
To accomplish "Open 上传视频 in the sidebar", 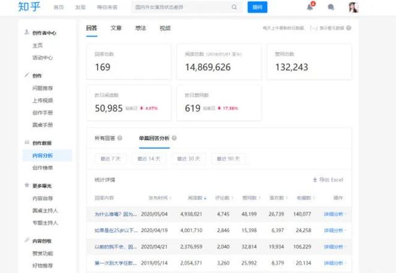I will 43,100.
